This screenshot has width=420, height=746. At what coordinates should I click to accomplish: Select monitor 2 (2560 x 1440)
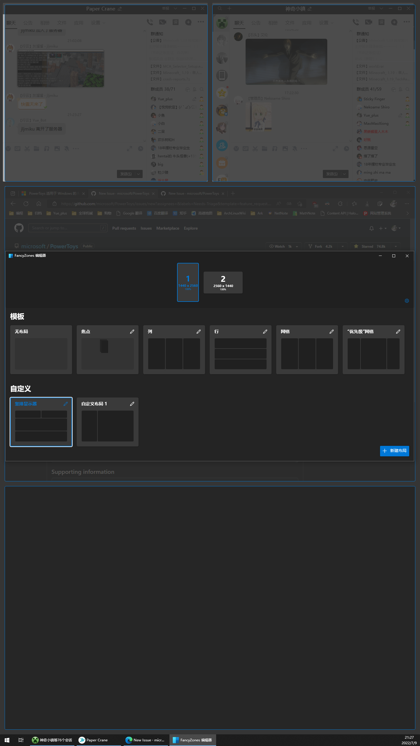223,282
